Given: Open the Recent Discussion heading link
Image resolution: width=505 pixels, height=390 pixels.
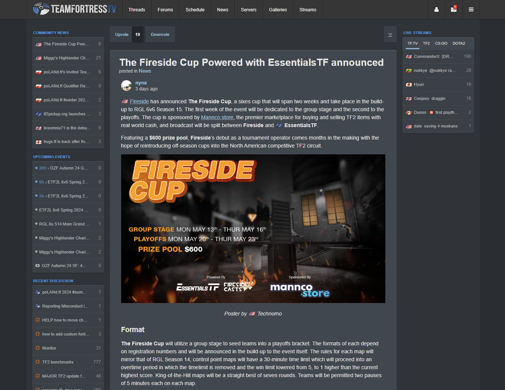Looking at the screenshot, I should 53,281.
